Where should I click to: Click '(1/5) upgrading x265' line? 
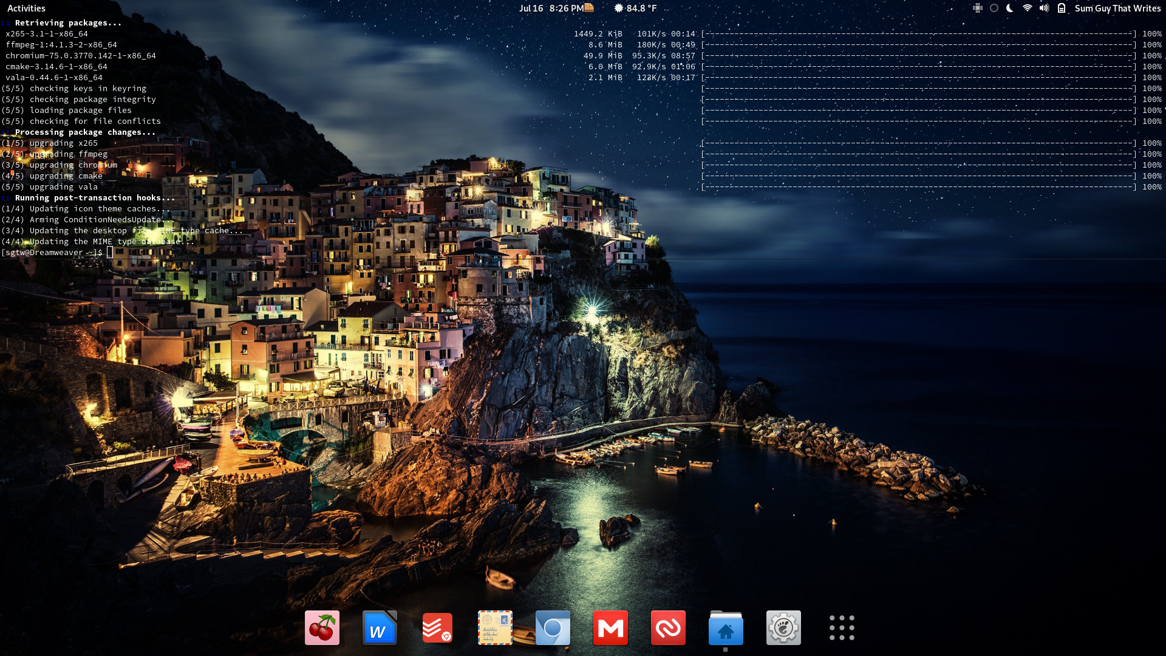50,143
